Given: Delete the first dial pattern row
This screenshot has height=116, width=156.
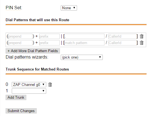Looking at the screenshot, I should point(141,36).
